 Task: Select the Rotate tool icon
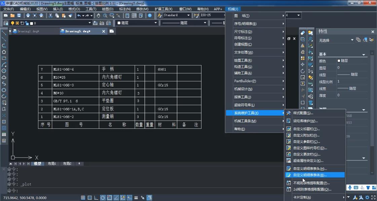(x=303, y=71)
